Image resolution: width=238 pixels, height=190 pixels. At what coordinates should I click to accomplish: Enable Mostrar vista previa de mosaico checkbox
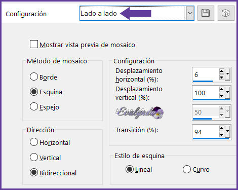tap(34, 44)
